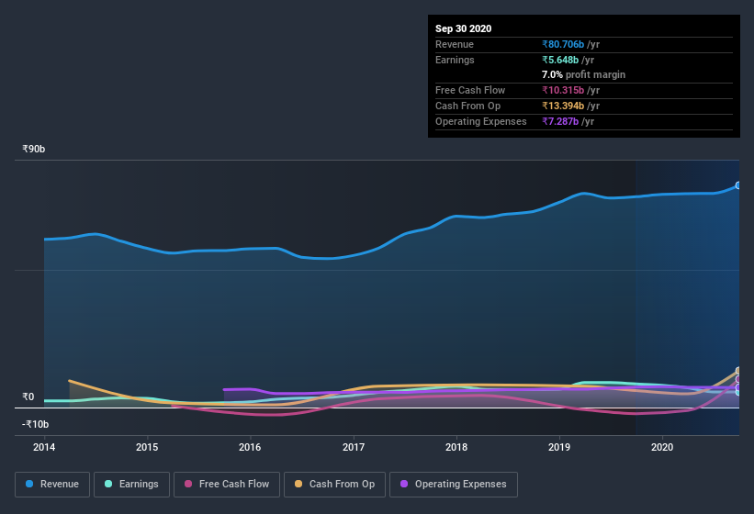Click the 2020 x-axis label
The width and height of the screenshot is (754, 514).
click(662, 447)
